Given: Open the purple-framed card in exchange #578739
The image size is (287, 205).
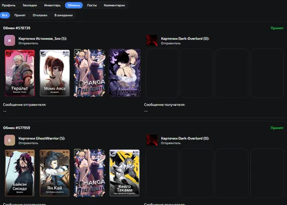Looking at the screenshot, I should 124,73.
